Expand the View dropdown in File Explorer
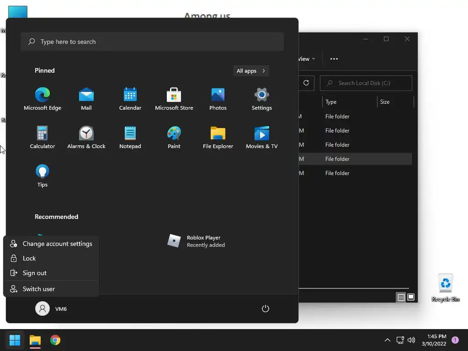Viewport: 468px width, 351px height. click(307, 59)
